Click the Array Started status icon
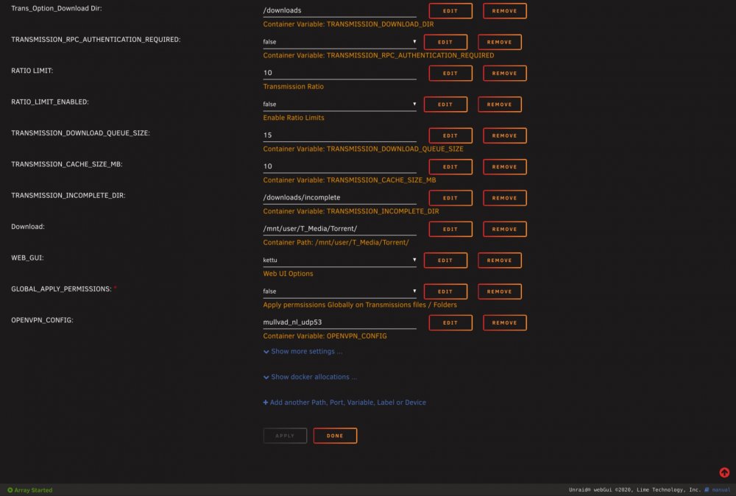Viewport: 736px width, 496px height. 10,490
